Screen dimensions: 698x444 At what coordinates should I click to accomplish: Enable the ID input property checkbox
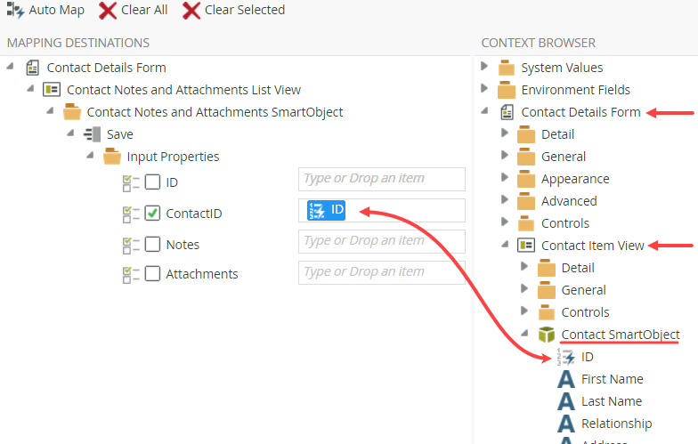pyautogui.click(x=153, y=182)
